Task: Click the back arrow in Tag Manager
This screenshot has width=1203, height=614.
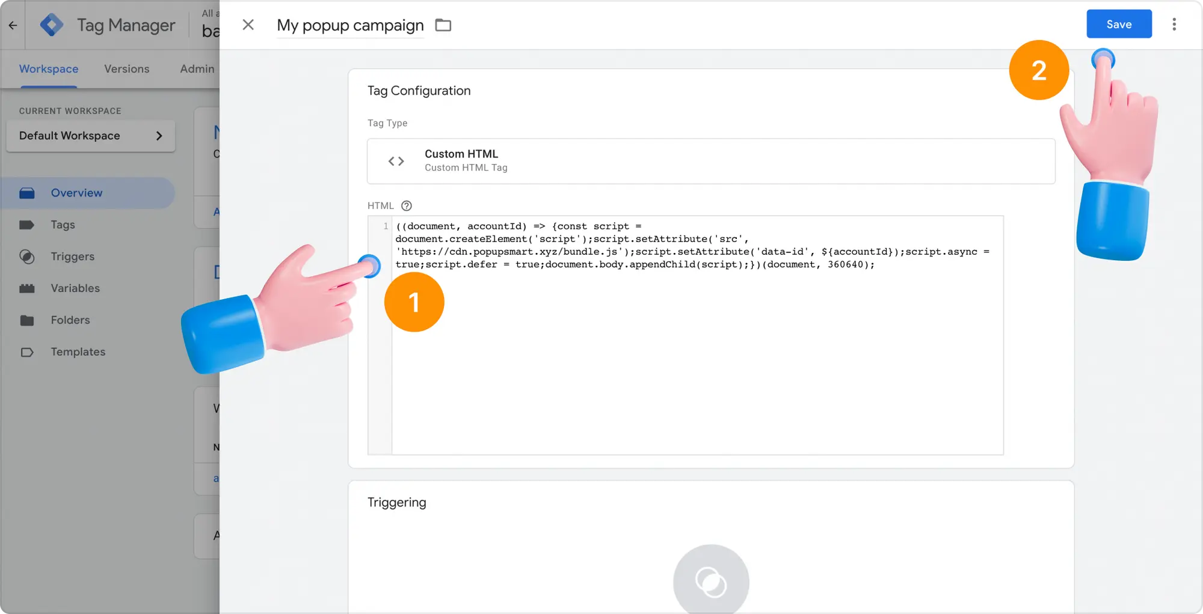Action: coord(13,25)
